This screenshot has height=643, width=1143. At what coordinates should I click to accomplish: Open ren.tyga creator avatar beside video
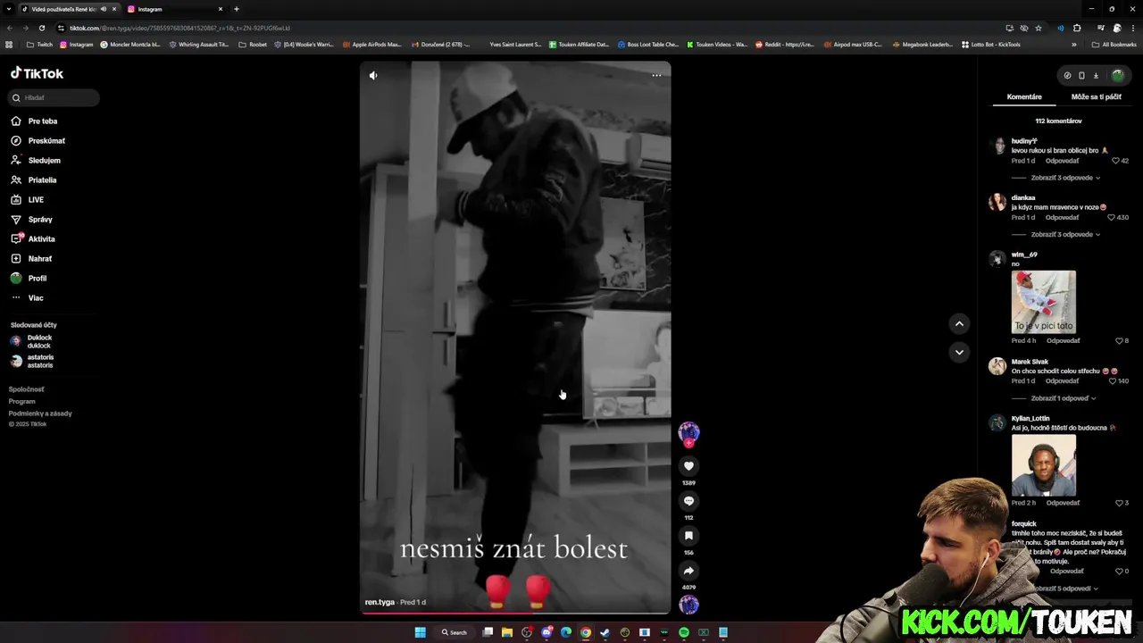click(x=688, y=433)
